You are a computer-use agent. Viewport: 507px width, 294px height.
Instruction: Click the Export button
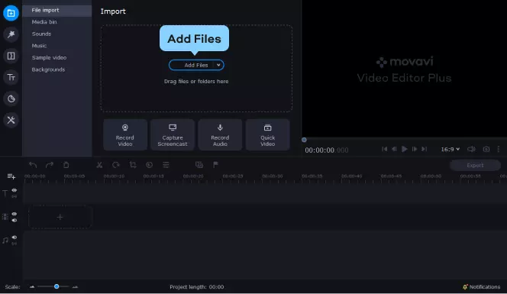[475, 165]
